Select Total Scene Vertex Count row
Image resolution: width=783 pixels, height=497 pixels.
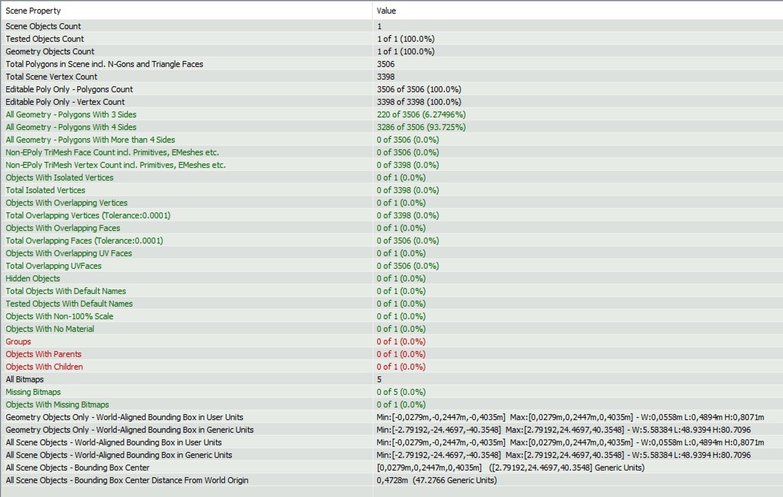pos(391,76)
